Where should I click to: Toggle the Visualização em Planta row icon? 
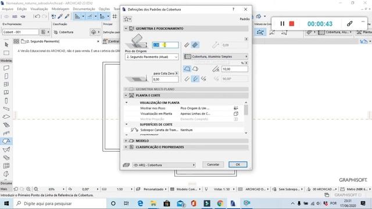point(236,114)
